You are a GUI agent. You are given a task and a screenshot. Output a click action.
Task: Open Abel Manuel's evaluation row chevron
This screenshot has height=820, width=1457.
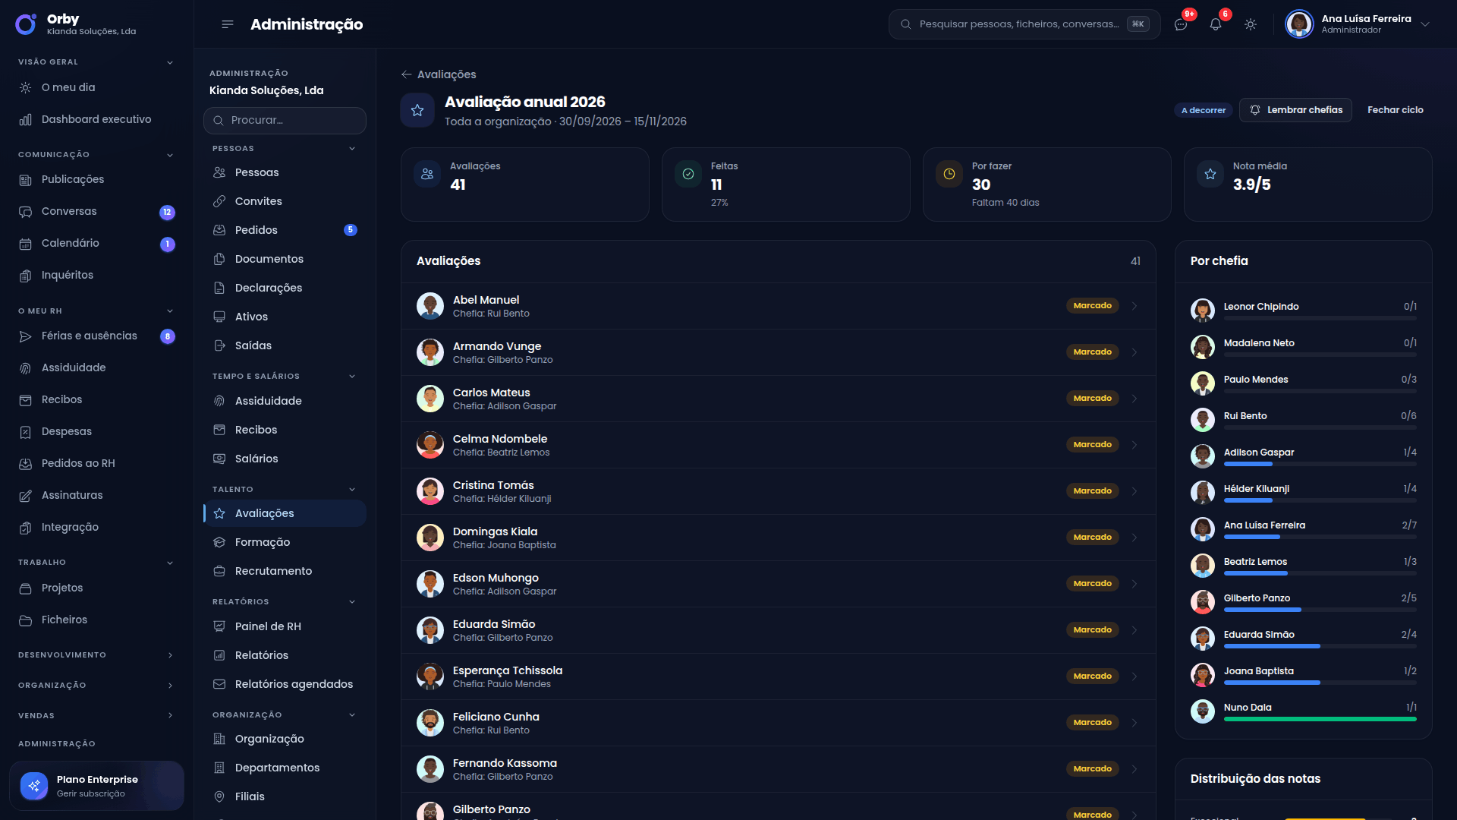point(1134,306)
